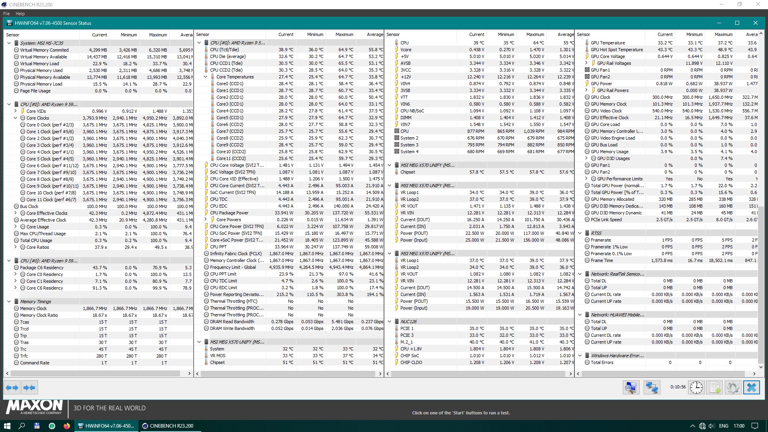Viewport: 768px width, 432px height.
Task: Open the HWiNFO summary monitor icon
Action: (631, 388)
